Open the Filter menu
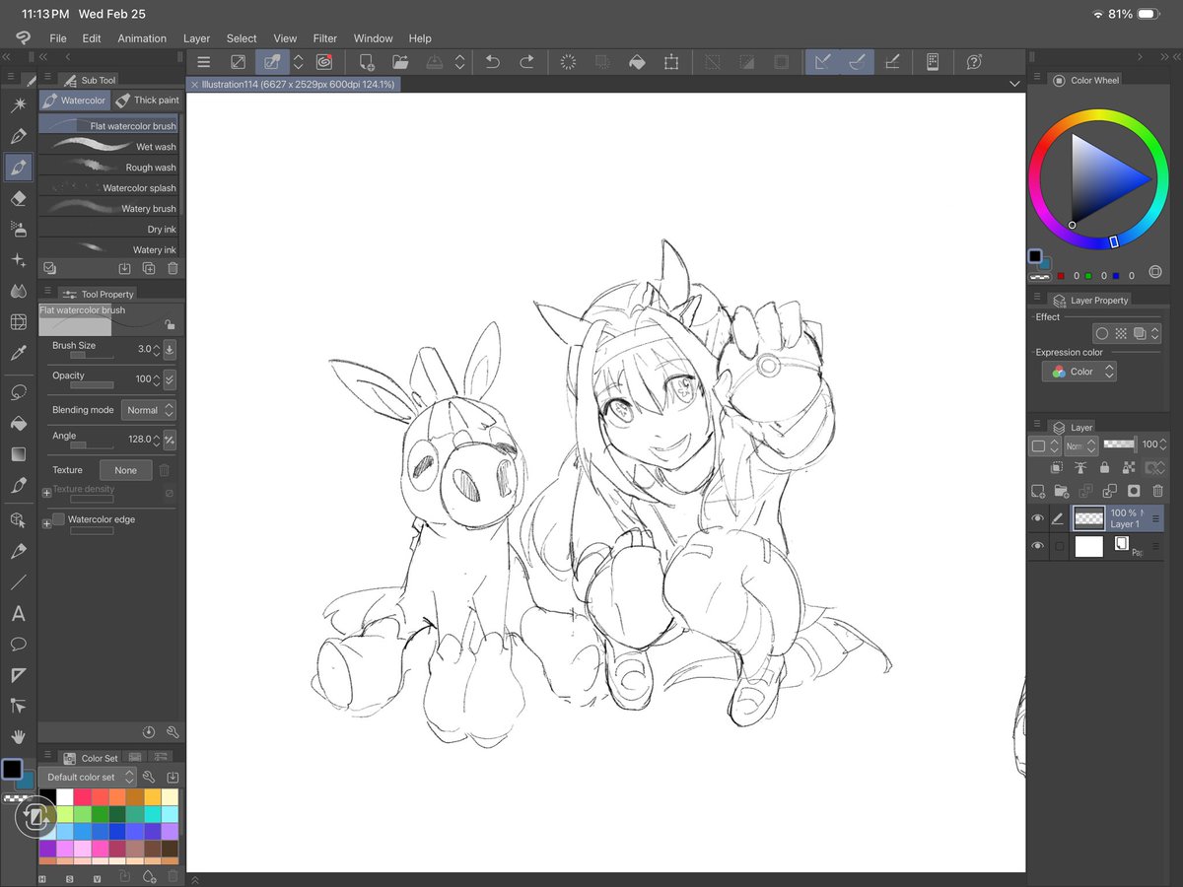The width and height of the screenshot is (1183, 887). [x=325, y=38]
